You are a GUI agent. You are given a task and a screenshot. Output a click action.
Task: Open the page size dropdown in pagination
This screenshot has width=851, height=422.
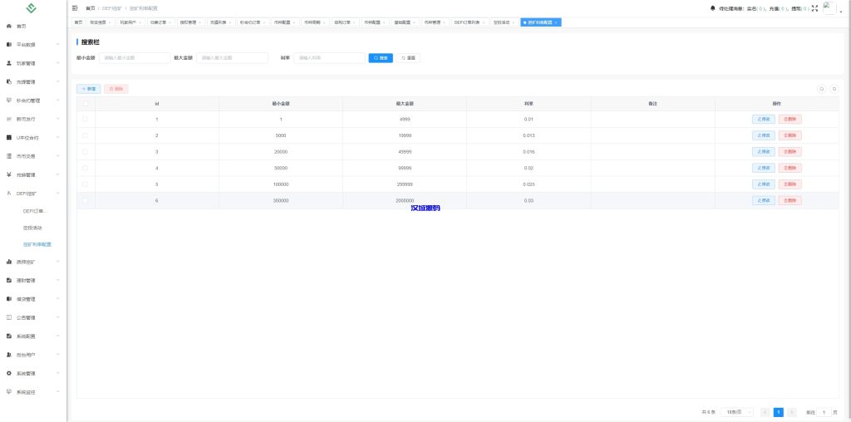738,412
